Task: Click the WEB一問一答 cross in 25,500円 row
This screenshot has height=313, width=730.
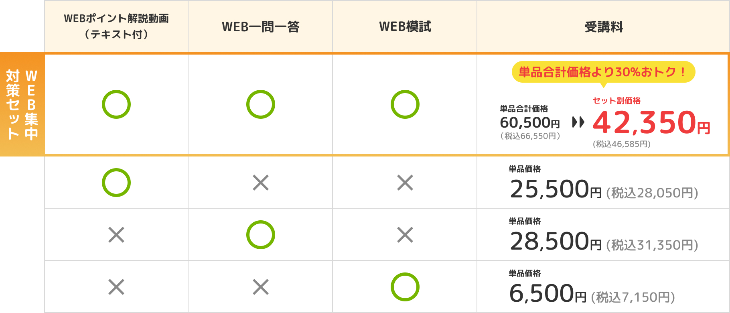Action: tap(261, 183)
